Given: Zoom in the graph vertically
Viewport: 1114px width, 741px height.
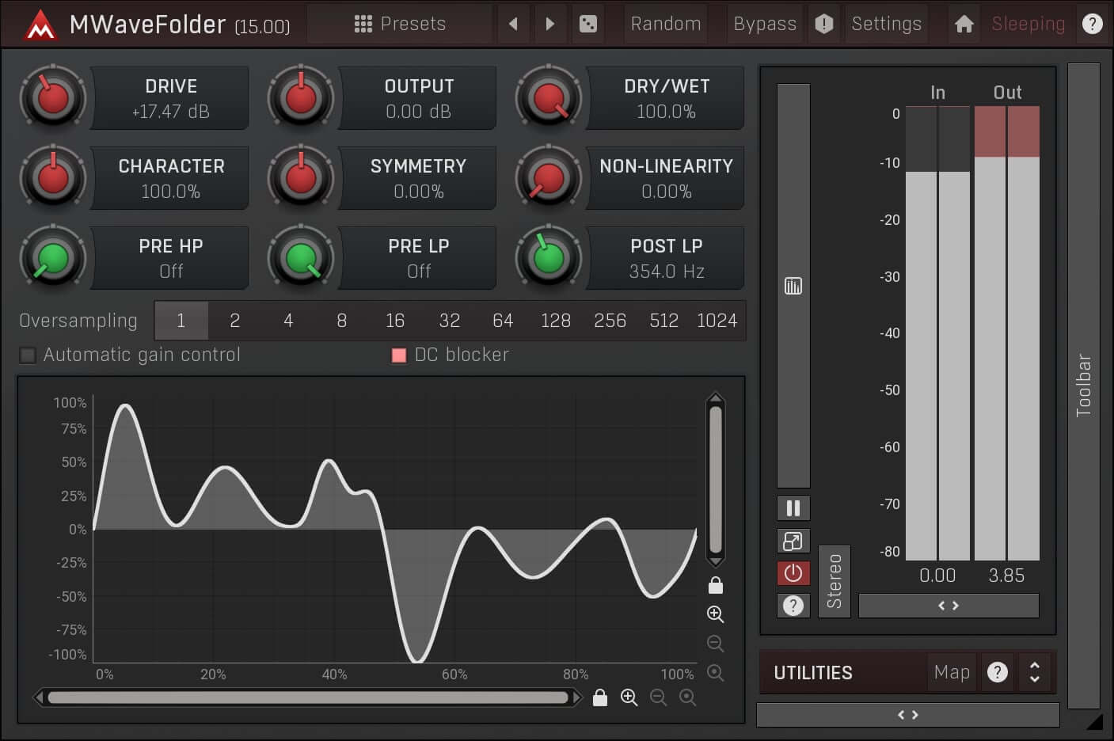Looking at the screenshot, I should pos(716,614).
